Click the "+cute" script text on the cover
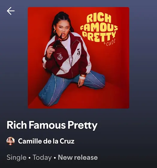Screen dimensions: 157x168 tap(110, 42)
